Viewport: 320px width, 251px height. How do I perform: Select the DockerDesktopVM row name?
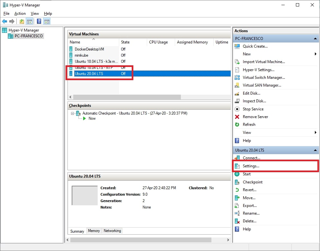89,49
